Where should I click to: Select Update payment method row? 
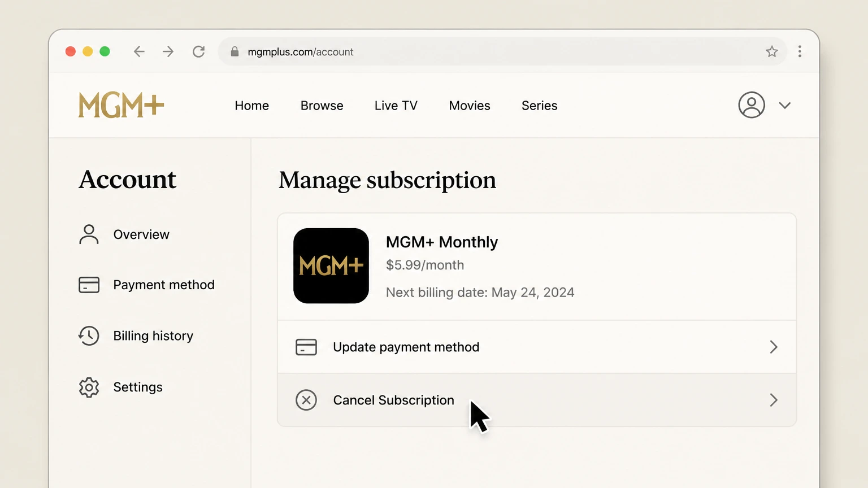coord(537,347)
